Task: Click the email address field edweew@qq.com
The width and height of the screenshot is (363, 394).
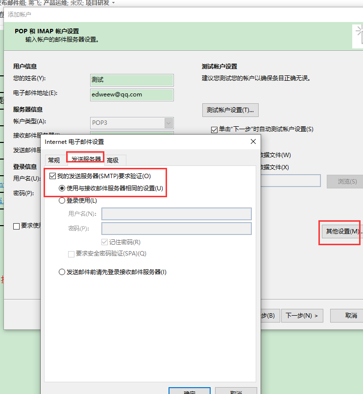Action: pyautogui.click(x=132, y=95)
